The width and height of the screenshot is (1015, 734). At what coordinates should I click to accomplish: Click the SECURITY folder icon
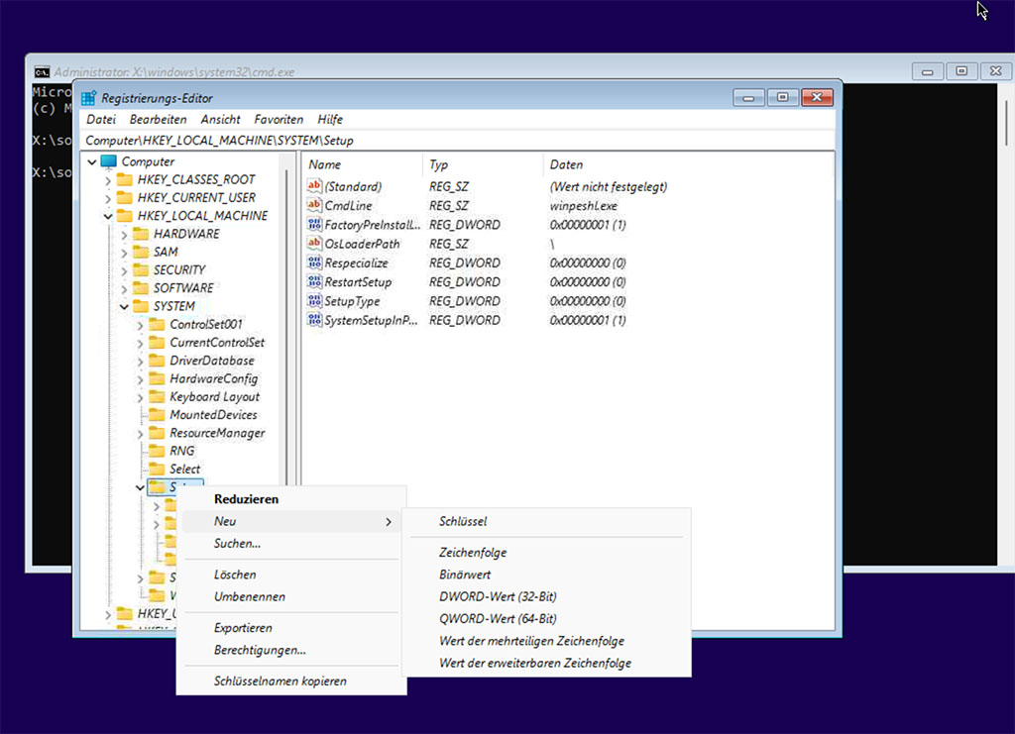click(x=141, y=270)
